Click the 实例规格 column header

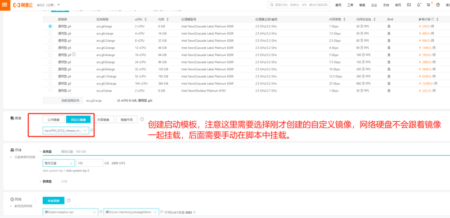tap(102, 19)
